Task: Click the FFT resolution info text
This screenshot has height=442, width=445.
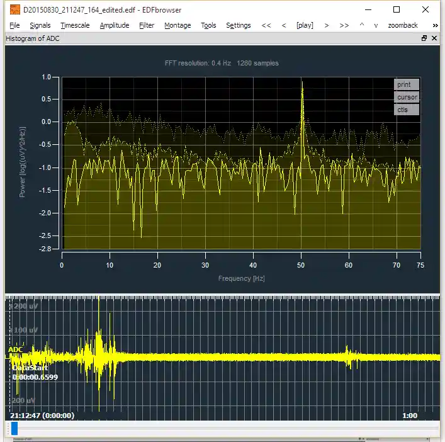Action: [222, 63]
